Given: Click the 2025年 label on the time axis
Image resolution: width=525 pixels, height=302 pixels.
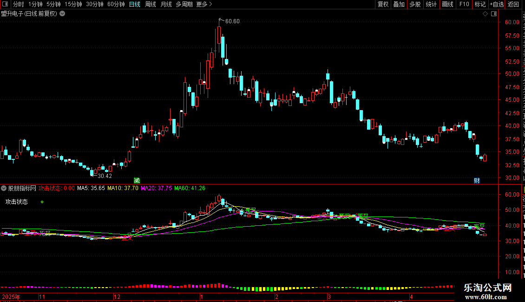Looking at the screenshot, I should point(11,296).
